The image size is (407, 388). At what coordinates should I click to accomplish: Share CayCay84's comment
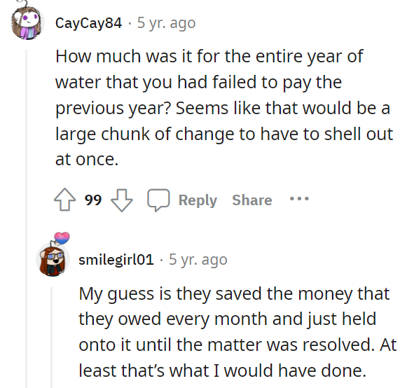(252, 200)
